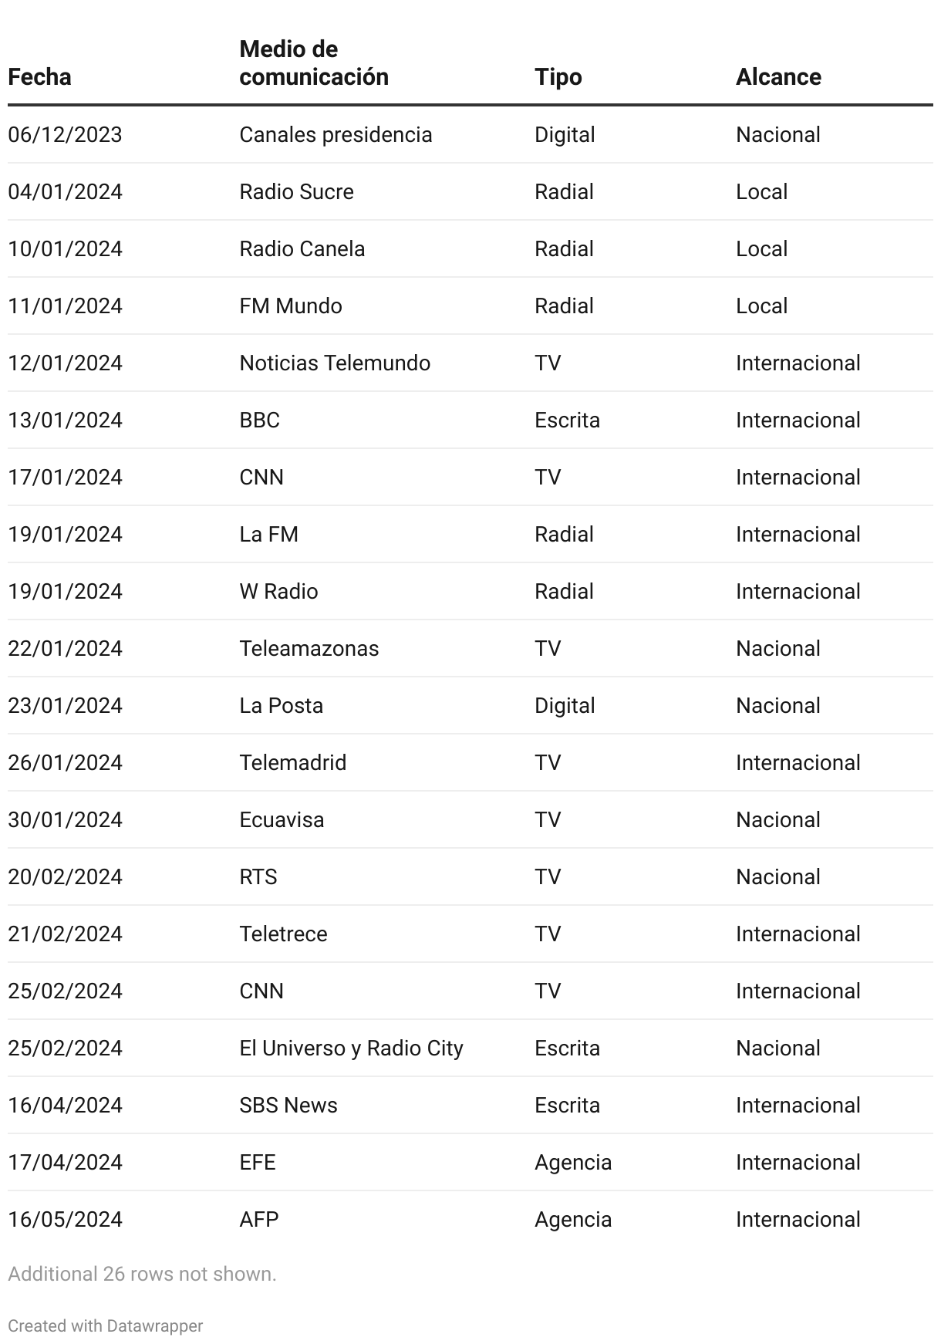Click the date 17/01/2024

click(65, 478)
